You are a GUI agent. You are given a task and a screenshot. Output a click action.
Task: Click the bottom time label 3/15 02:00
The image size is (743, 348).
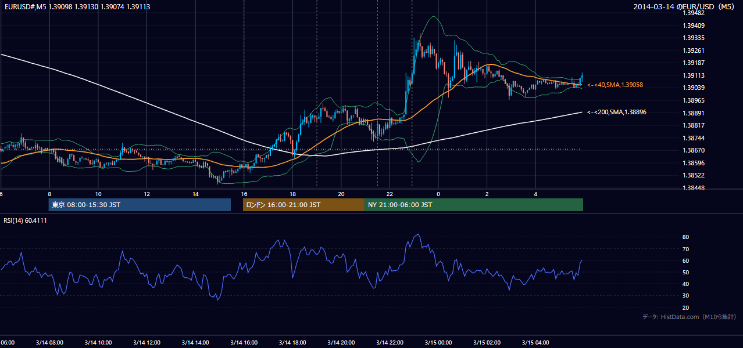tap(487, 343)
